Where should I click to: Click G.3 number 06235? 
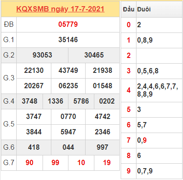point(68,86)
